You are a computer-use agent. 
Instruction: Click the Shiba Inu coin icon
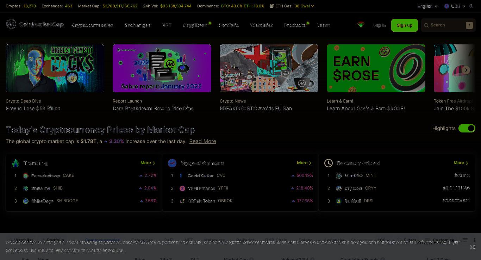26,188
